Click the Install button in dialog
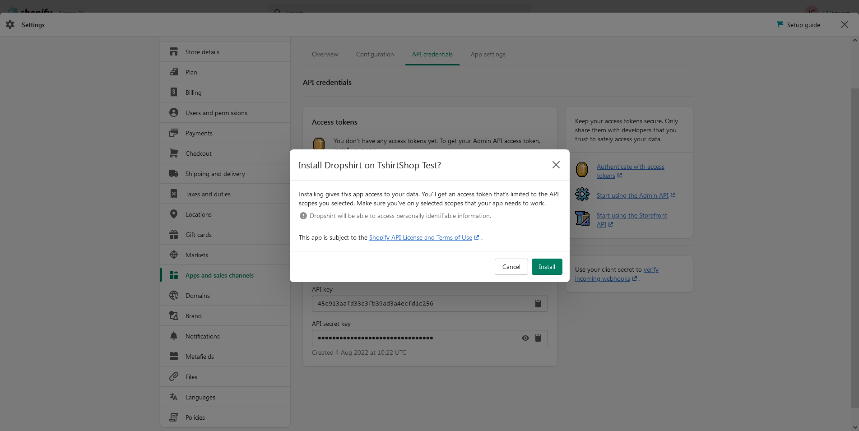859x431 pixels. (x=547, y=267)
